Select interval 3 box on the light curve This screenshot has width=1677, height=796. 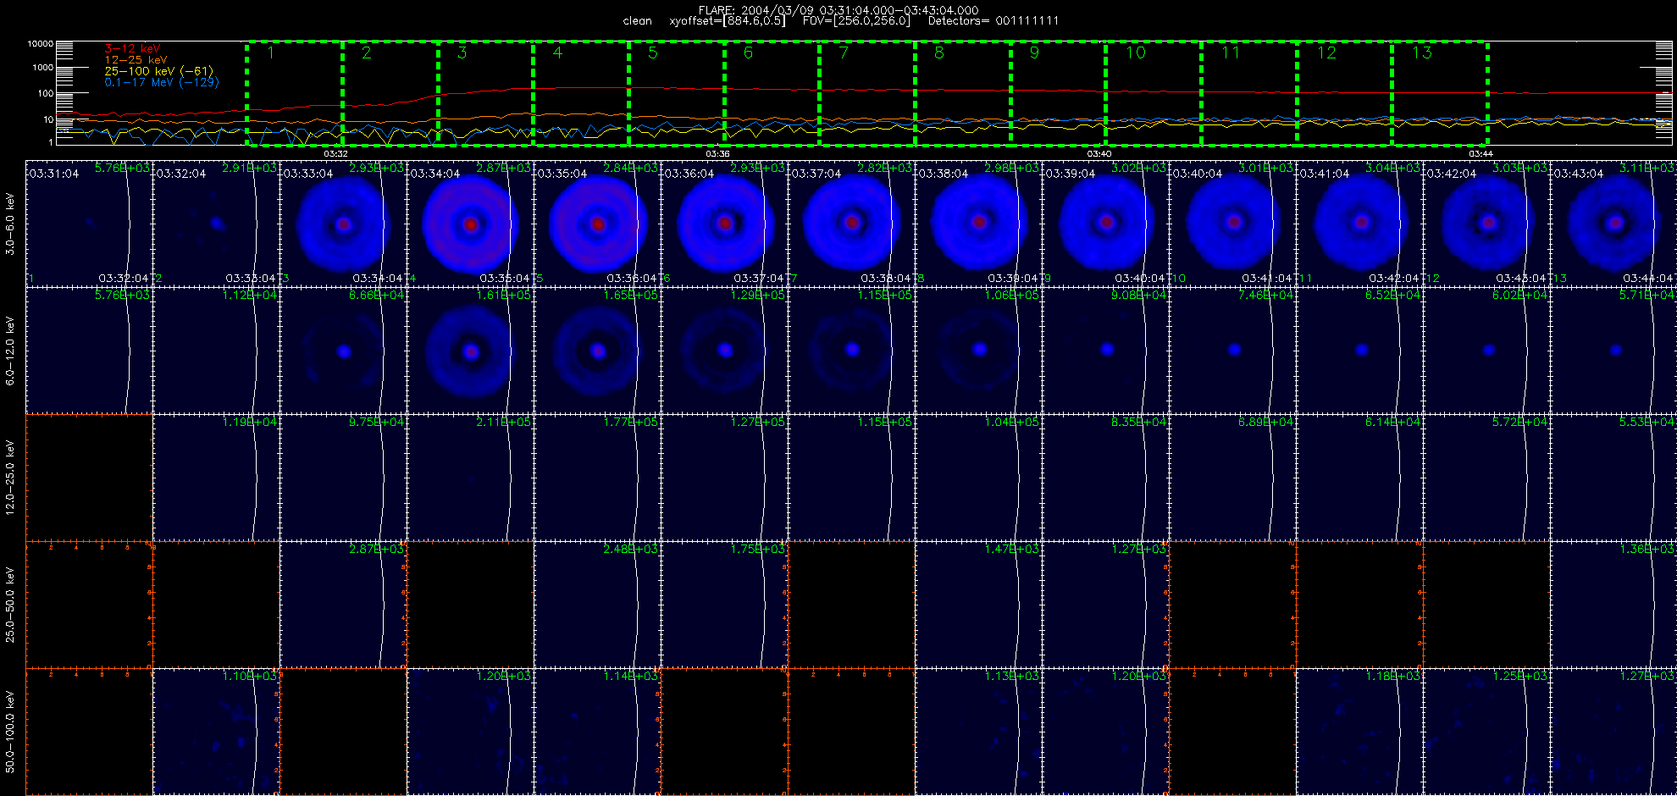(x=486, y=93)
